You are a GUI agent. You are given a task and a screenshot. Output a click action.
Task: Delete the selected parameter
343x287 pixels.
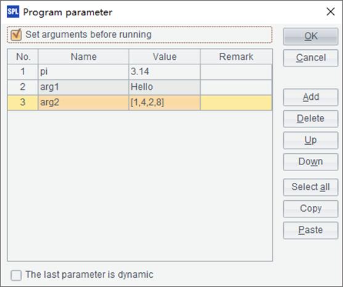click(310, 119)
